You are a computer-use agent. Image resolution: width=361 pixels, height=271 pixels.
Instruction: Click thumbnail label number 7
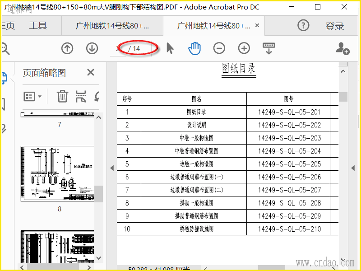tap(60, 125)
